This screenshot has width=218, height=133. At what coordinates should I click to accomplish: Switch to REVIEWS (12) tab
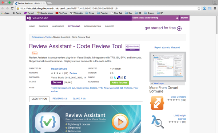pos(60,99)
